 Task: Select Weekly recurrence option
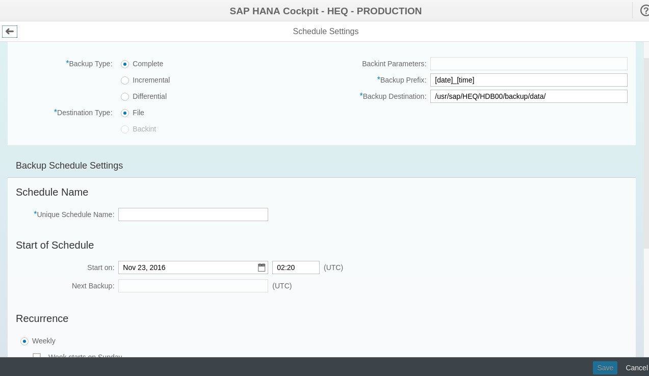tap(24, 341)
